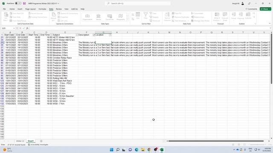Click Sort A to Z icon
273x153 pixels.
133,14
